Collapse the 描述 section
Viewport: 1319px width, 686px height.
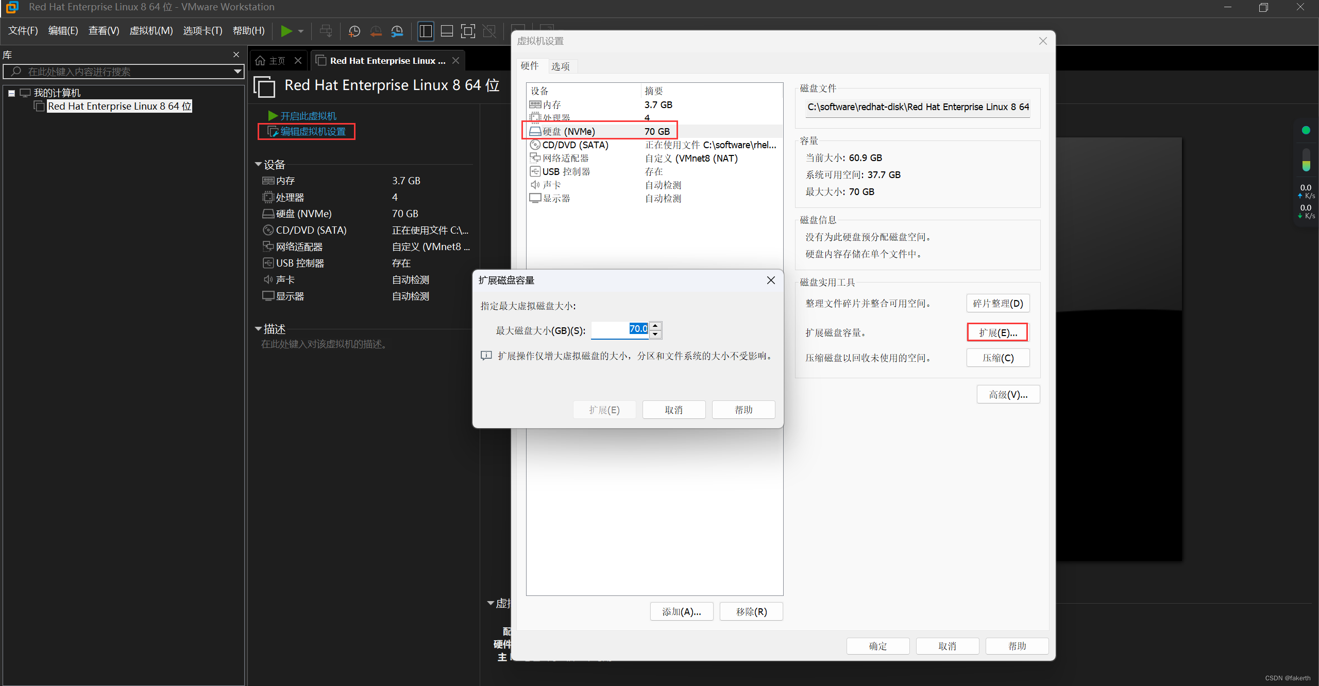coord(258,328)
